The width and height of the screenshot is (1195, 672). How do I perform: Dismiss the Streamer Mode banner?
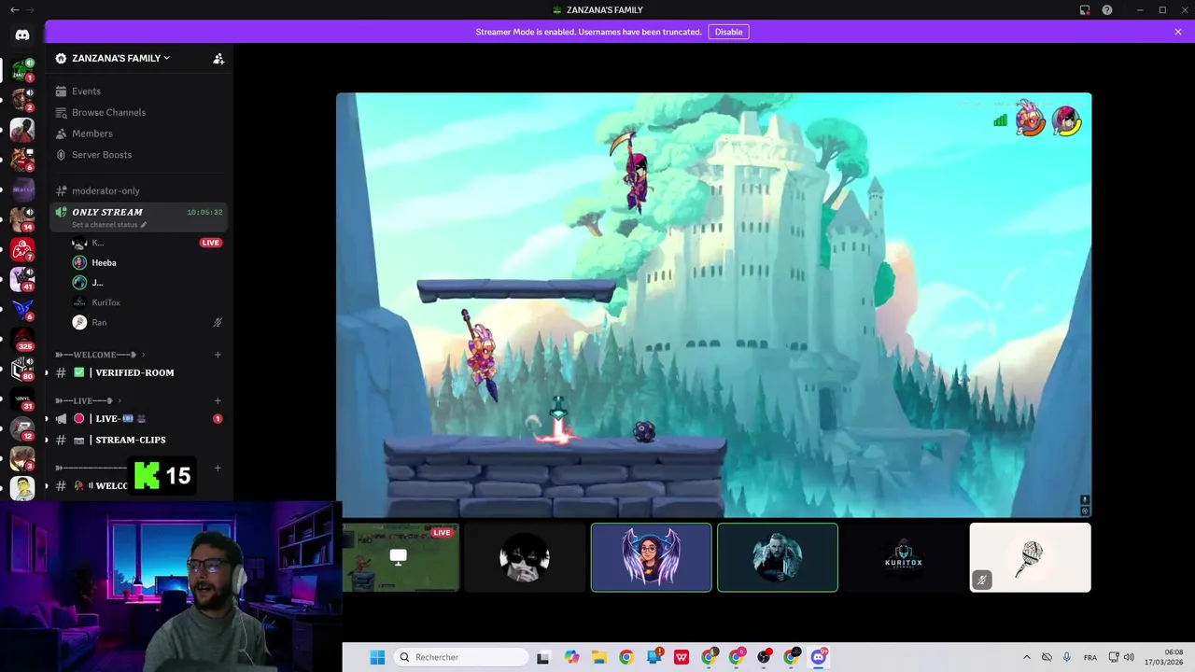1178,32
